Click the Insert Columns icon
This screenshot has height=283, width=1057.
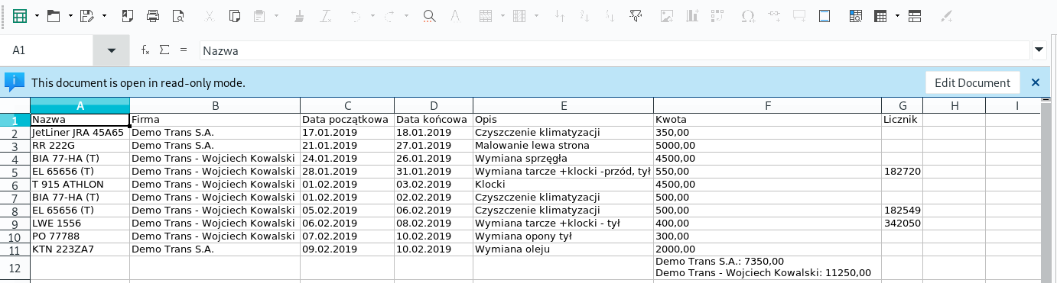pos(519,15)
